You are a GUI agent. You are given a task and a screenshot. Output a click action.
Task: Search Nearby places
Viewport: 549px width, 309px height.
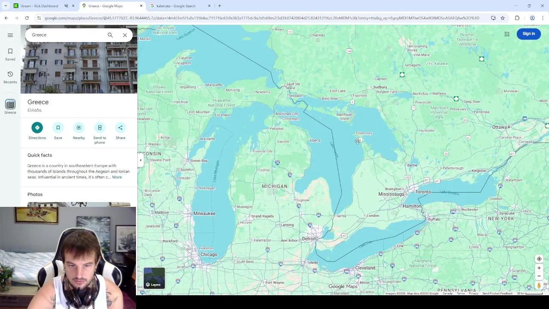click(79, 131)
